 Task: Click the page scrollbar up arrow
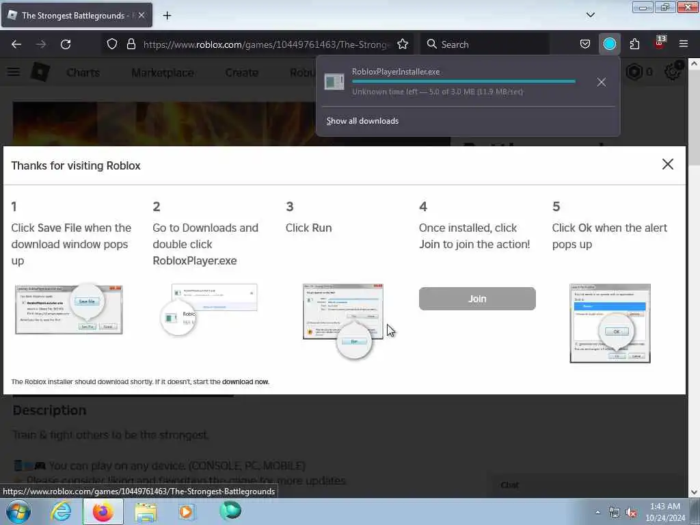694,64
